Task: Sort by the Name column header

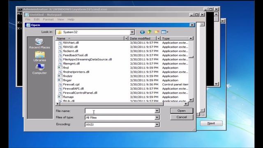Action: pos(90,38)
